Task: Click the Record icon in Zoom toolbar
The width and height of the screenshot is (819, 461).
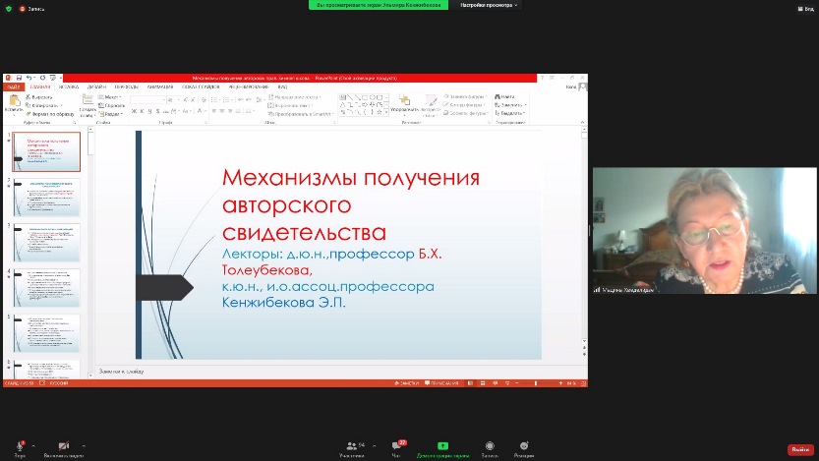Action: click(490, 447)
